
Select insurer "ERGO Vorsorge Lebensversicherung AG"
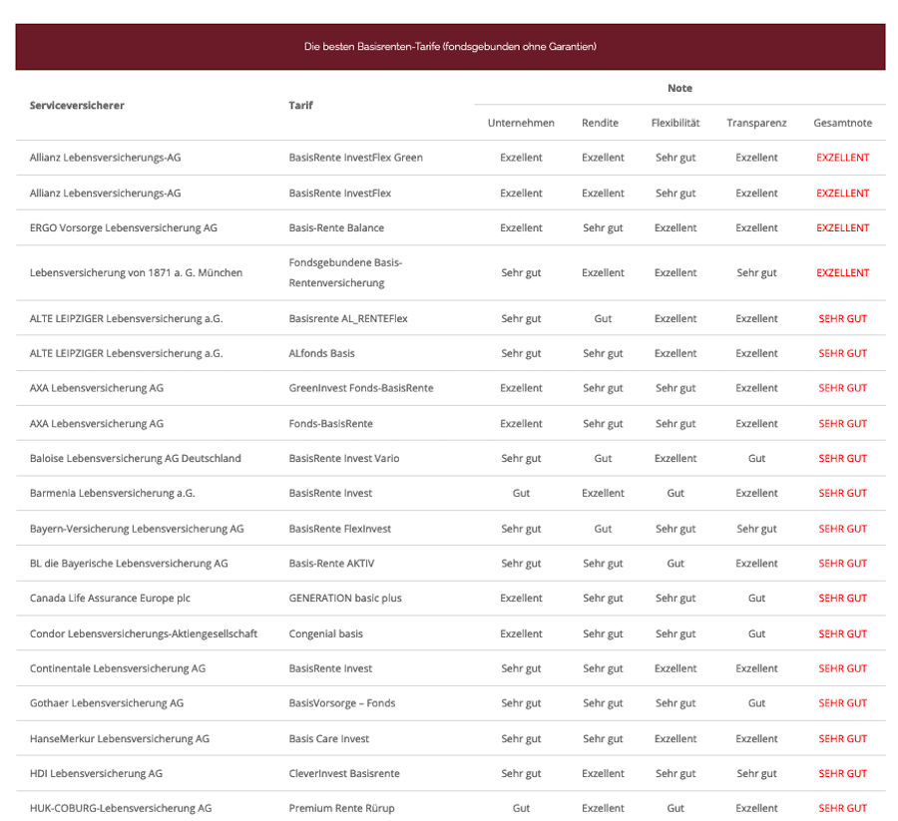point(124,227)
